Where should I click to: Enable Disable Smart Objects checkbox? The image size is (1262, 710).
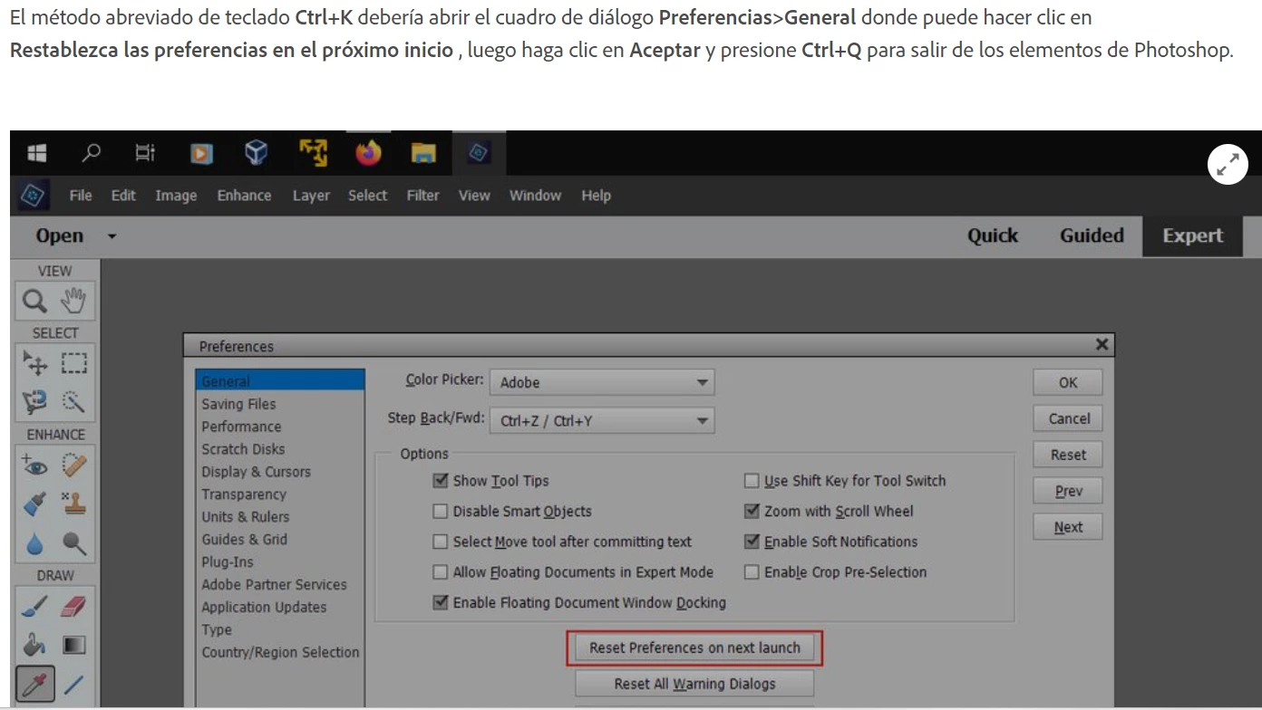[x=441, y=512]
